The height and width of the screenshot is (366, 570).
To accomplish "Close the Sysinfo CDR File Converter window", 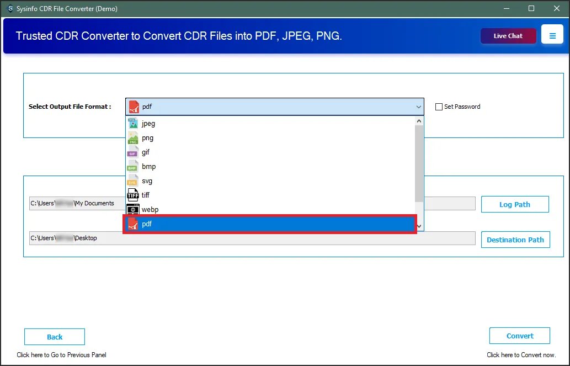I will (557, 8).
